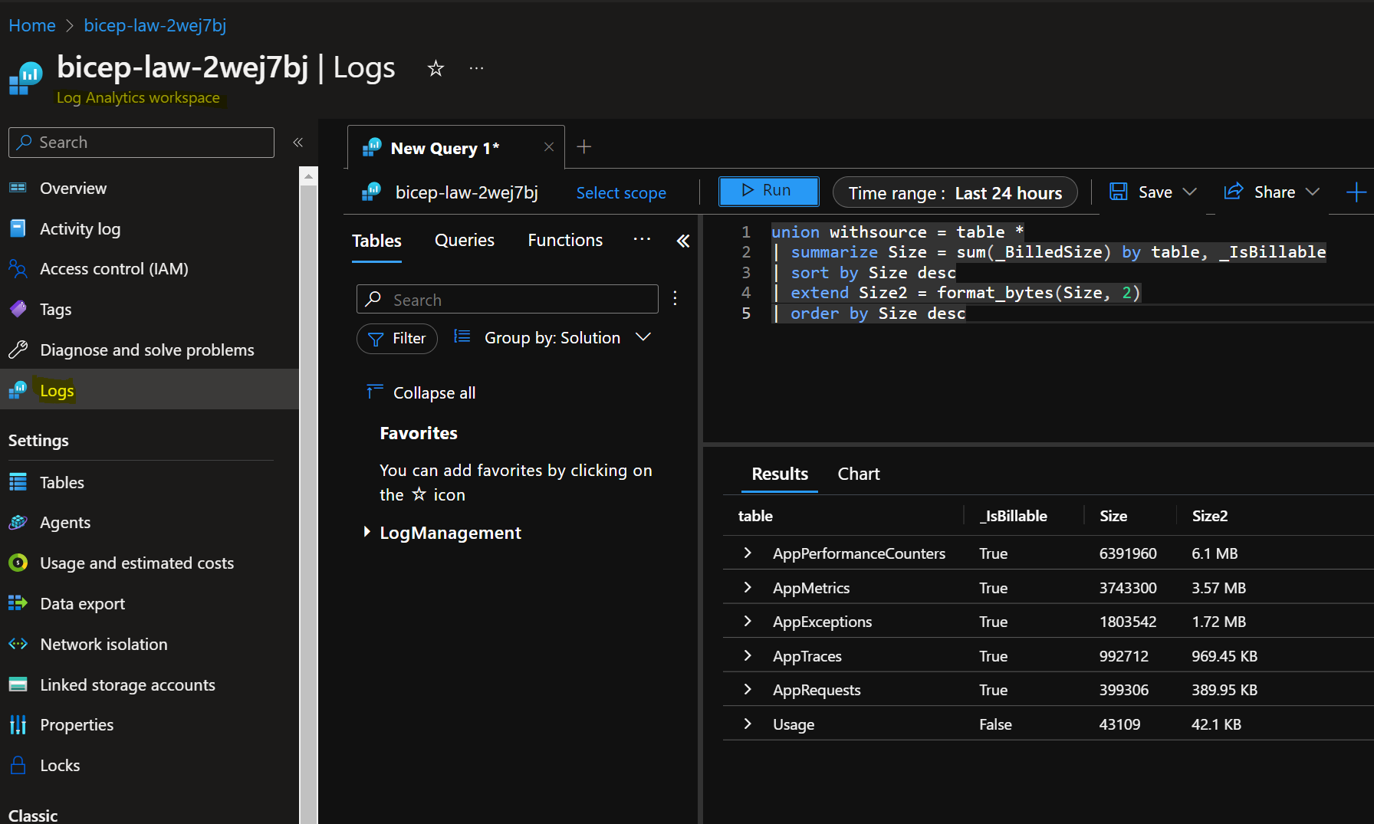Viewport: 1374px width, 824px height.
Task: Switch to the Tables tab
Action: 376,241
